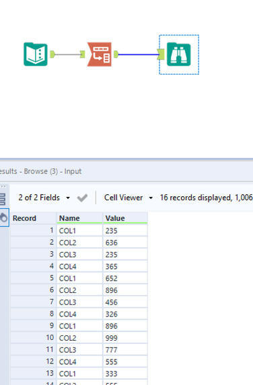Click Name cell COL1 in row 1
253x385 pixels.
point(79,230)
